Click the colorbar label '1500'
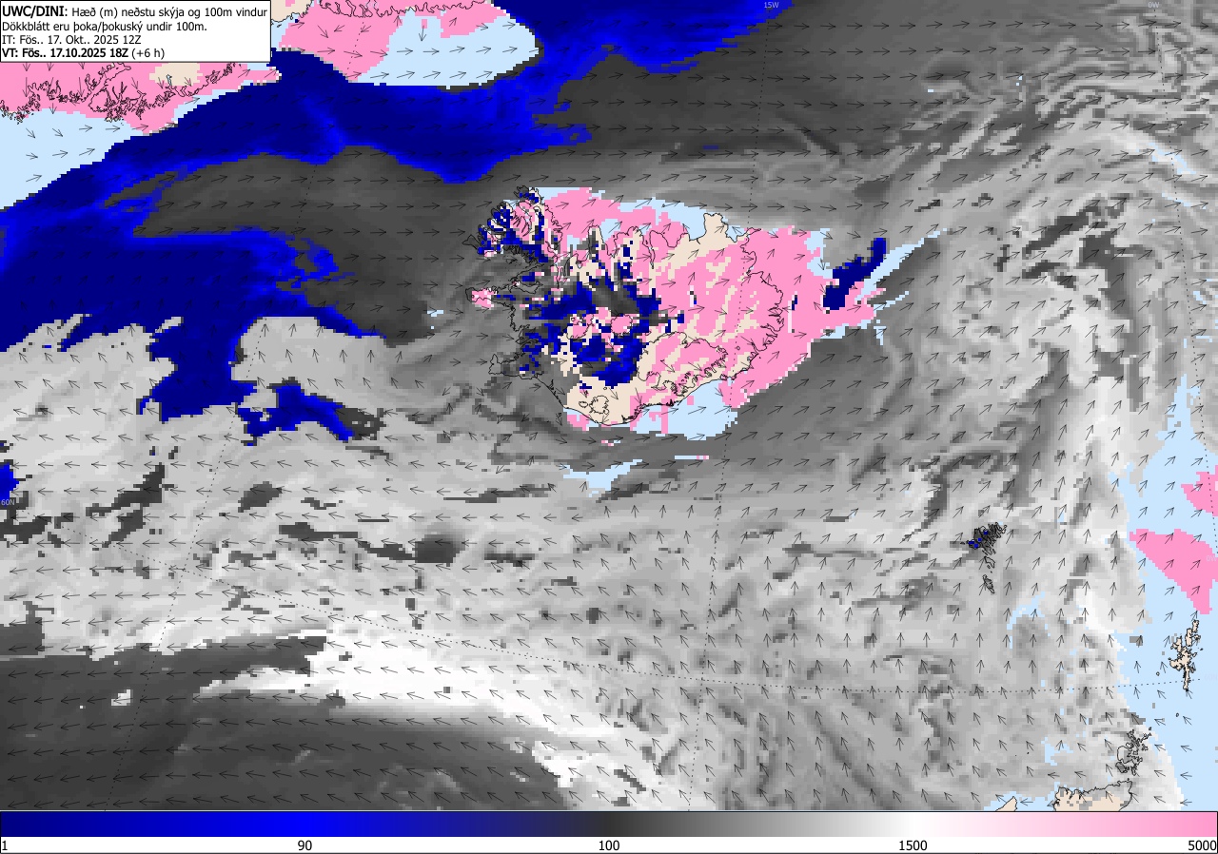1218x854 pixels. click(913, 845)
